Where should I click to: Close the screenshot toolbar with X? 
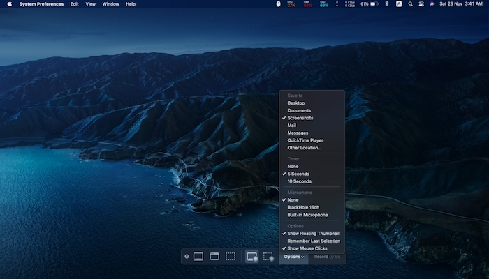pos(187,257)
